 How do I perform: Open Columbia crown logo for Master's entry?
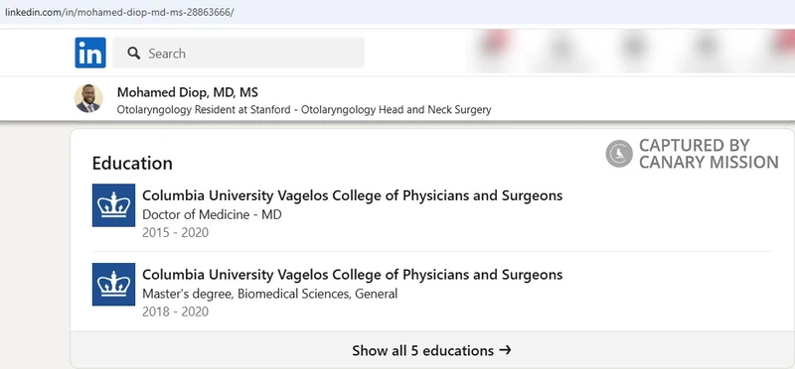(x=113, y=284)
